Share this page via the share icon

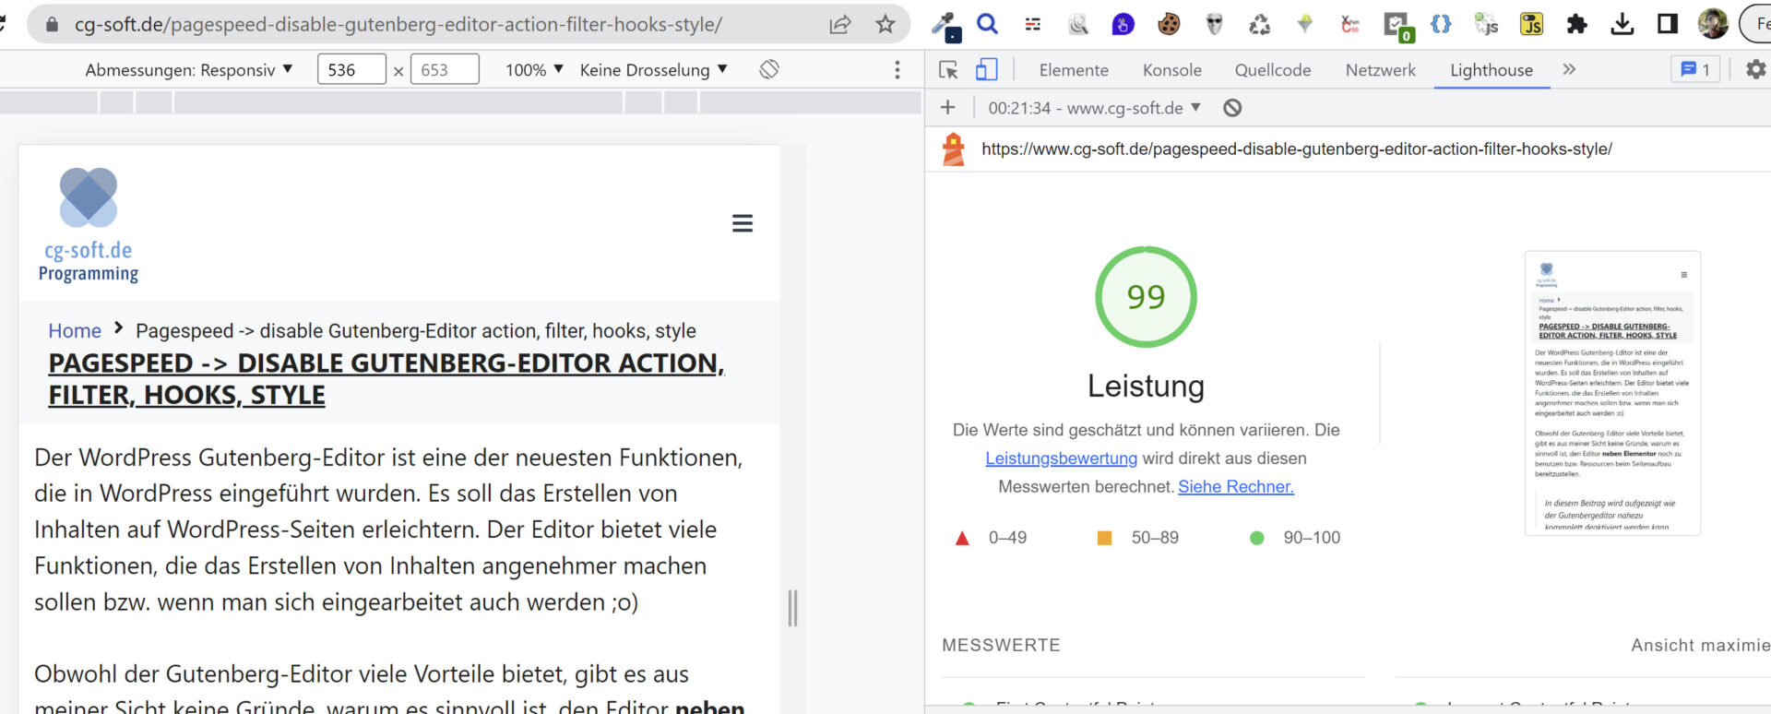tap(840, 24)
